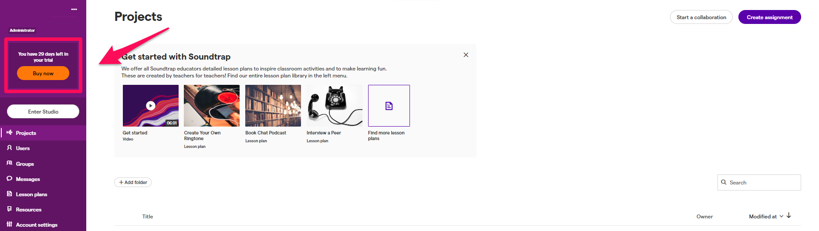The width and height of the screenshot is (819, 231).
Task: Click the Account settings sliders icon
Action: pyautogui.click(x=9, y=224)
